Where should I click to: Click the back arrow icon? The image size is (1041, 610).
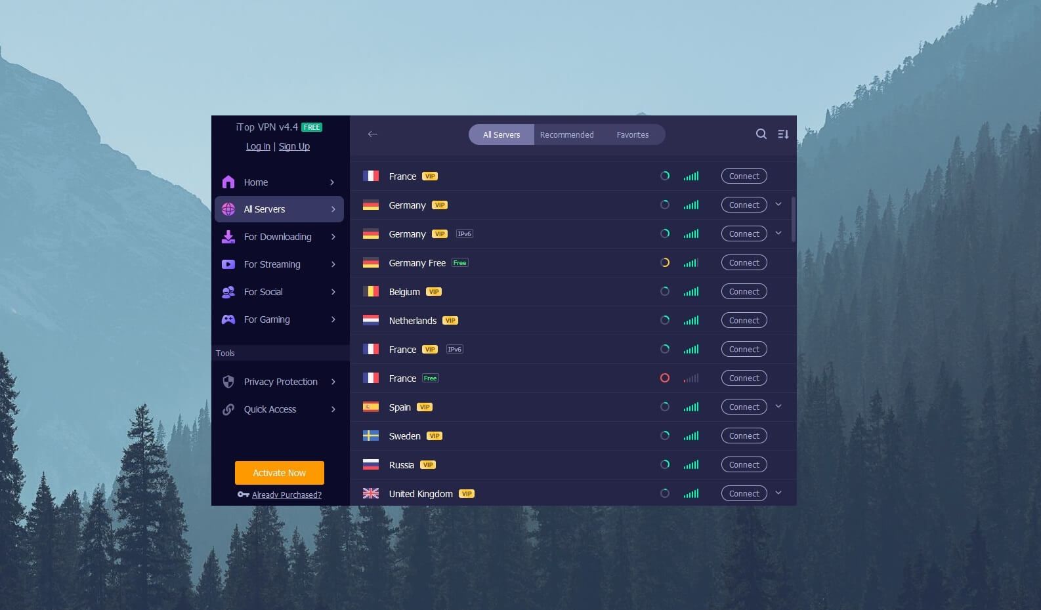373,134
